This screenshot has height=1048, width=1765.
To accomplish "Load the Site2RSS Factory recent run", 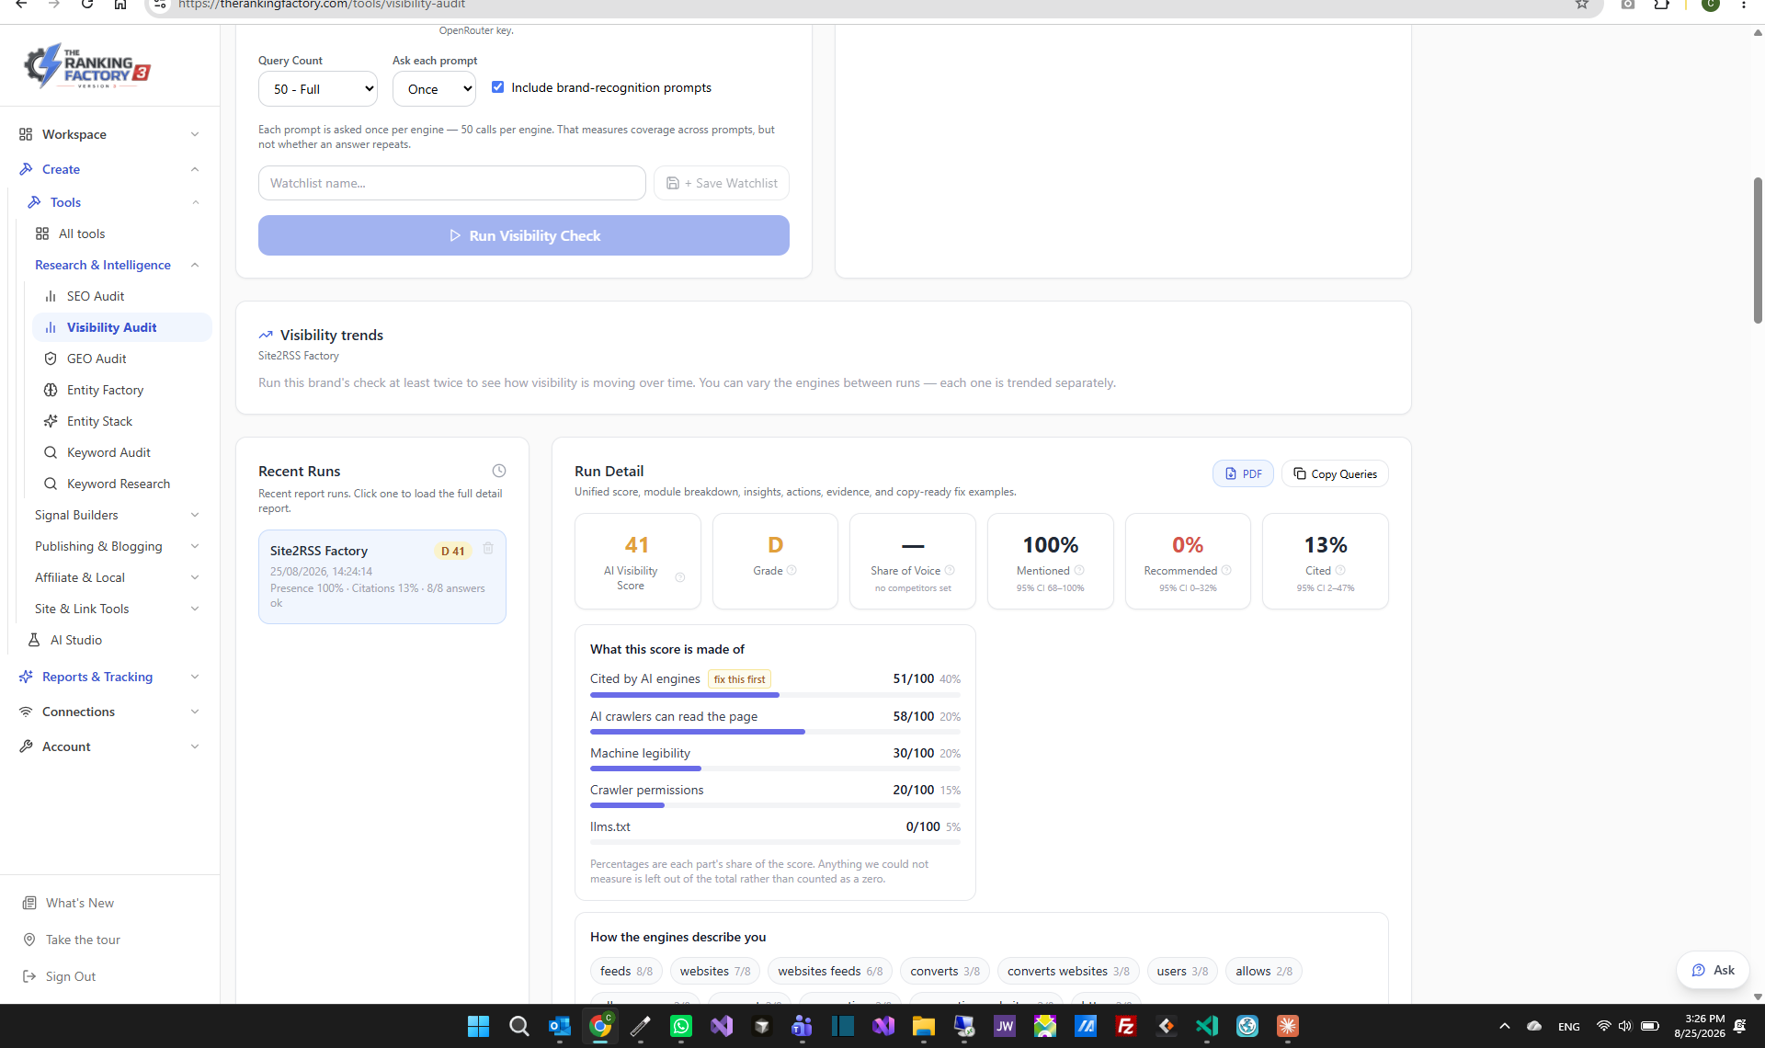I will click(382, 576).
